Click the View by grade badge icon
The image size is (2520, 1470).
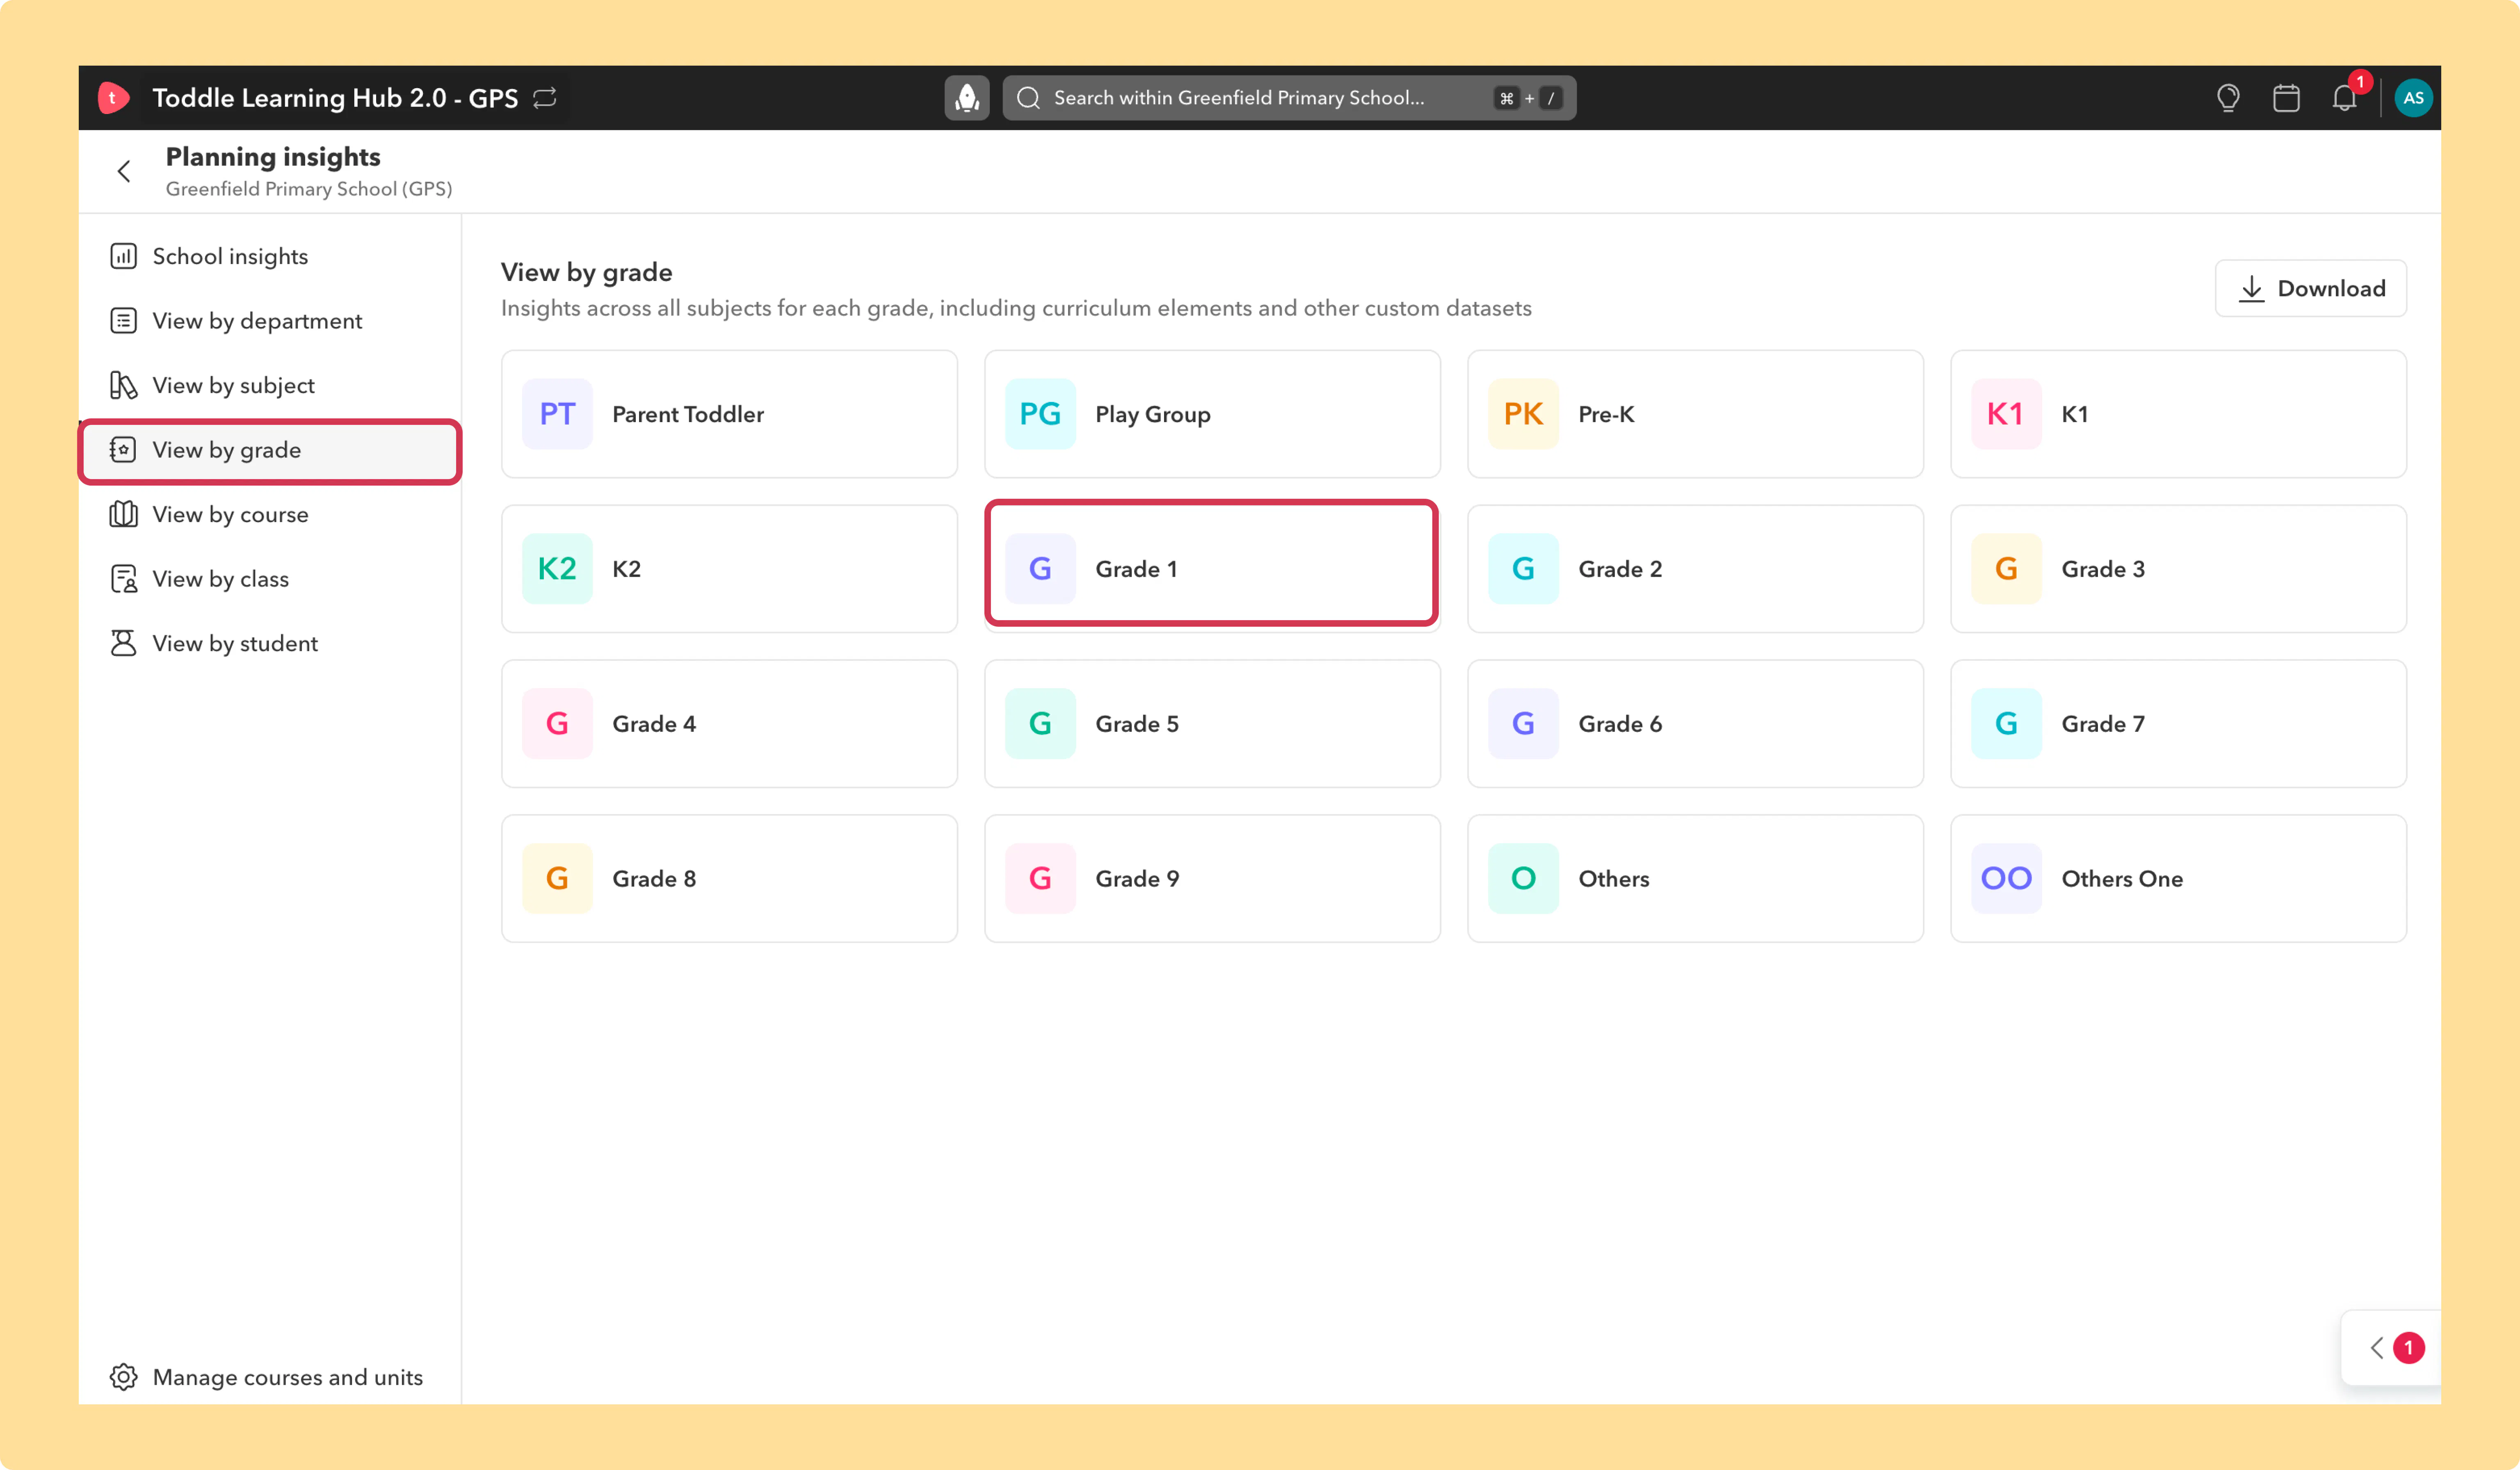point(123,449)
